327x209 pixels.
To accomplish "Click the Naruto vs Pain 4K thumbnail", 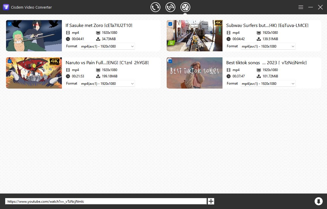I will click(34, 73).
